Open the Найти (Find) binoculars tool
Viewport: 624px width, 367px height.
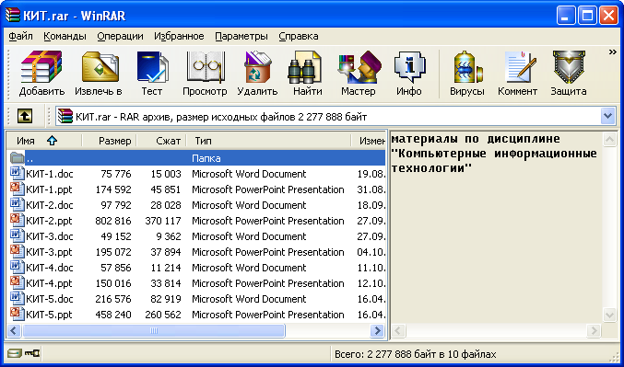305,67
